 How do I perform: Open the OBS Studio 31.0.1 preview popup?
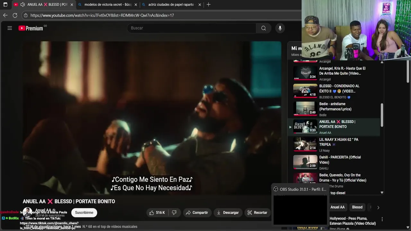pyautogui.click(x=300, y=205)
